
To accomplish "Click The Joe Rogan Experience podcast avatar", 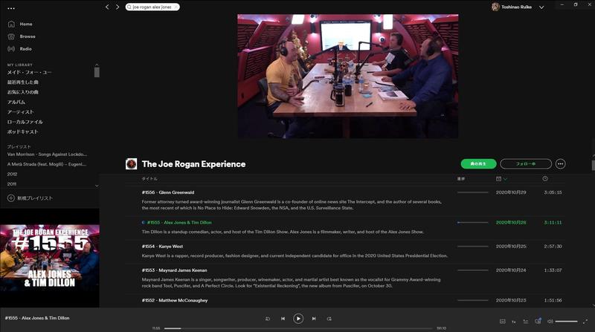I will pos(132,163).
